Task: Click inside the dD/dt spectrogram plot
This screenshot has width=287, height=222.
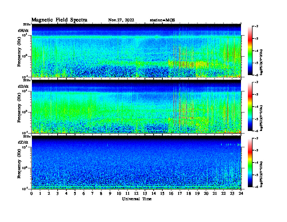Action: click(136, 107)
